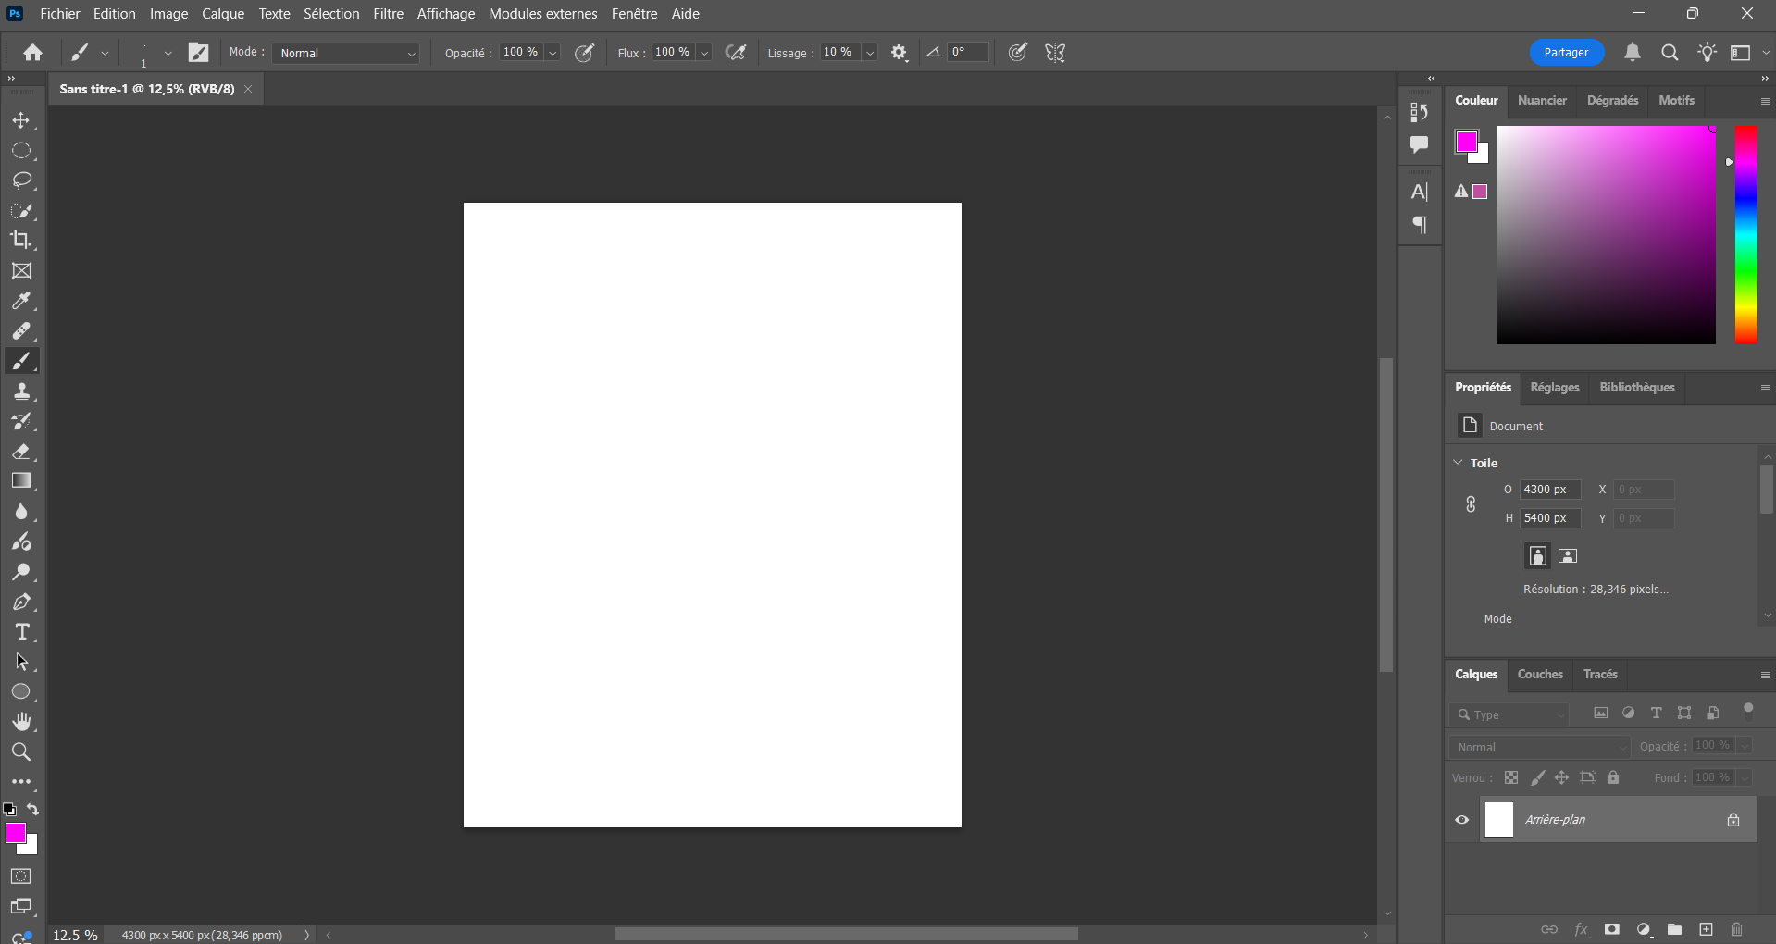
Task: Select the Crop tool
Action: (x=21, y=241)
